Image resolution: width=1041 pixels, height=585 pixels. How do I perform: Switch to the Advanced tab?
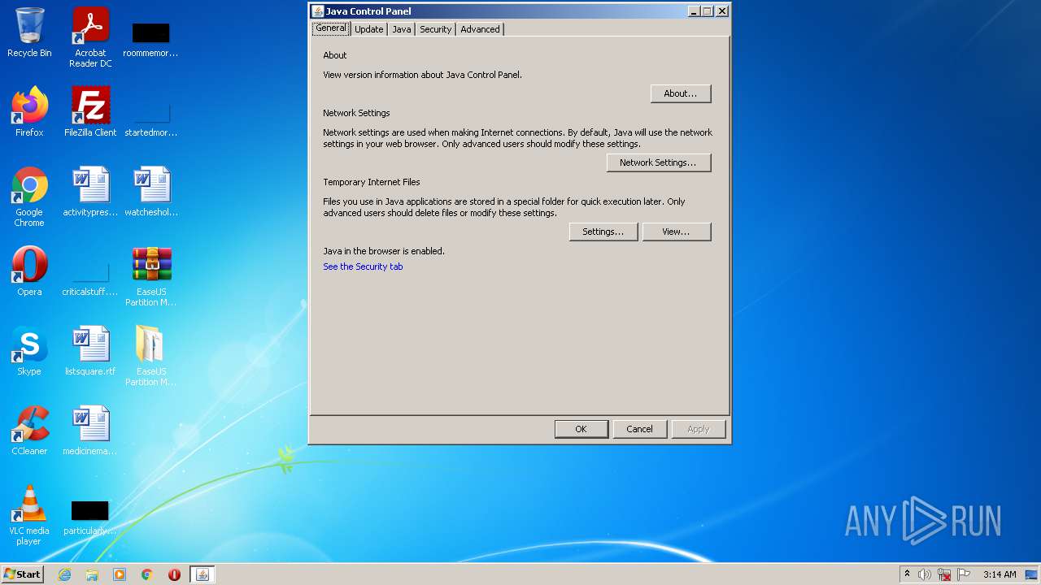click(480, 29)
